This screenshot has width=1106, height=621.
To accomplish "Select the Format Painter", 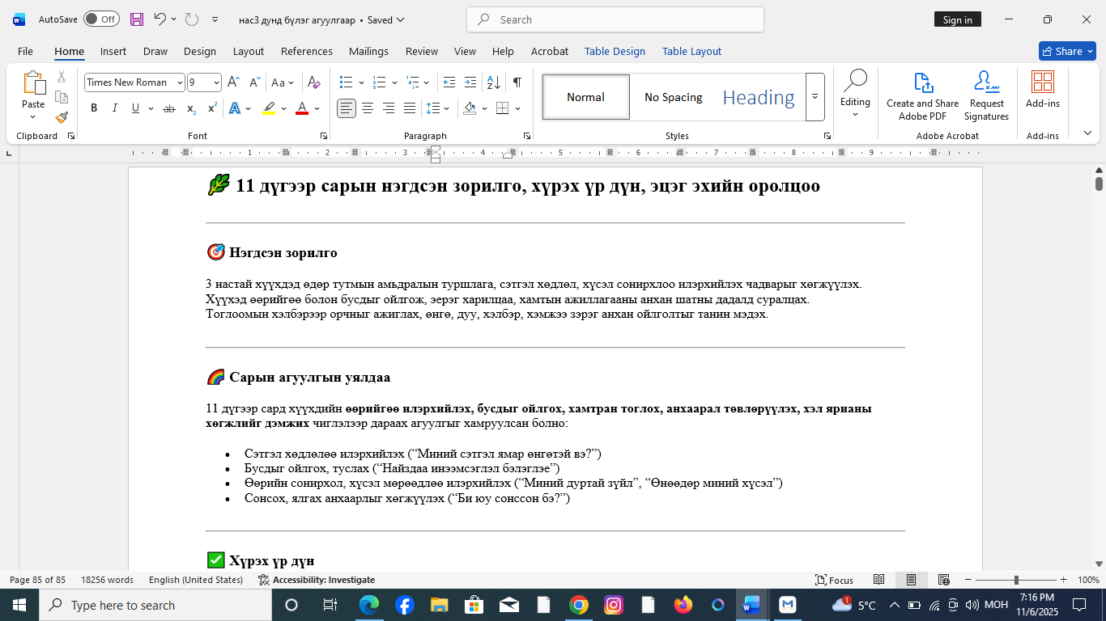I will pyautogui.click(x=61, y=117).
